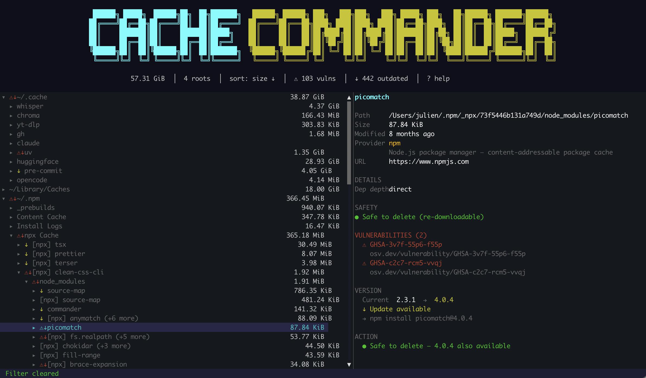Click the download arrow beside pre-commit

click(18, 171)
